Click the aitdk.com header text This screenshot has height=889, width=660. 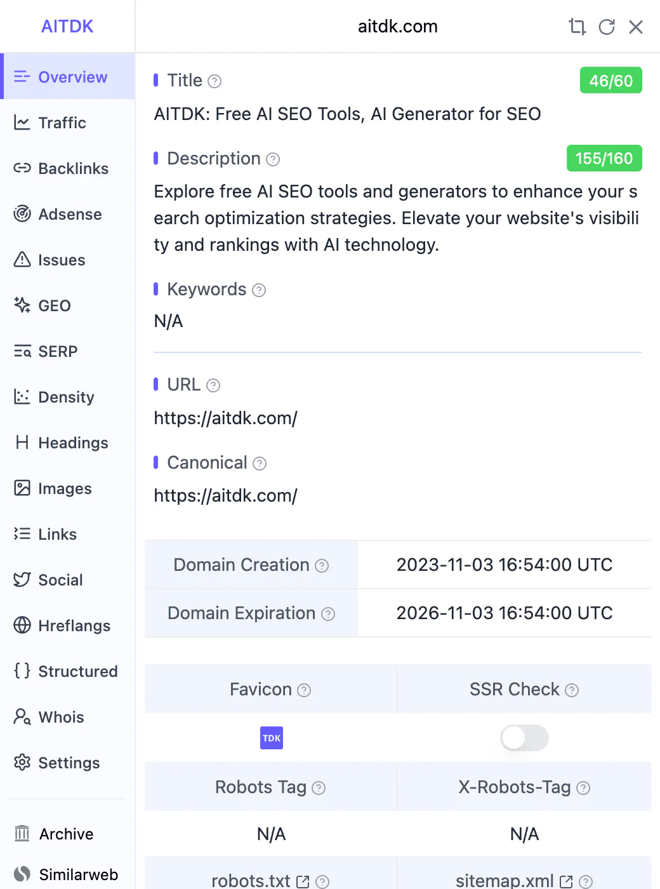[398, 27]
